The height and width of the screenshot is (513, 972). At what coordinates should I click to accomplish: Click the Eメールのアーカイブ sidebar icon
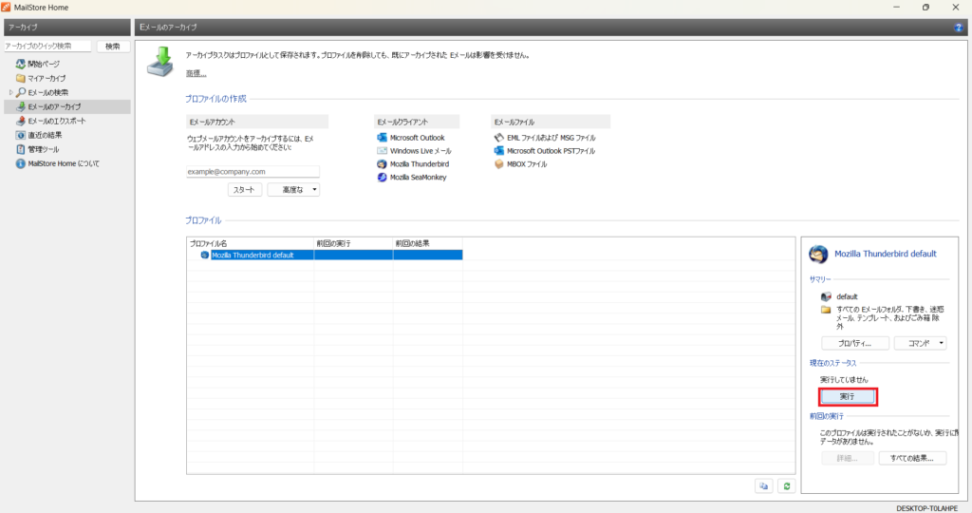tap(21, 106)
